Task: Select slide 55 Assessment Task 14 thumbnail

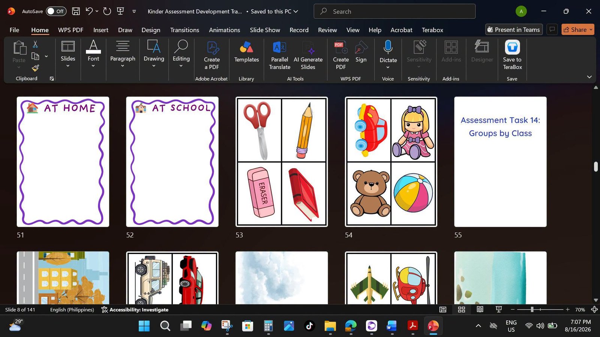Action: click(x=500, y=162)
